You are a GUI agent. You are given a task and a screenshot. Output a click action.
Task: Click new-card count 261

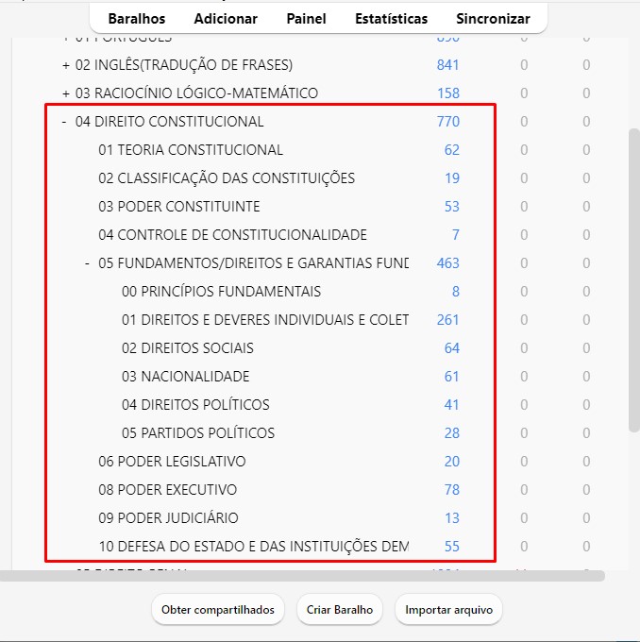point(448,320)
